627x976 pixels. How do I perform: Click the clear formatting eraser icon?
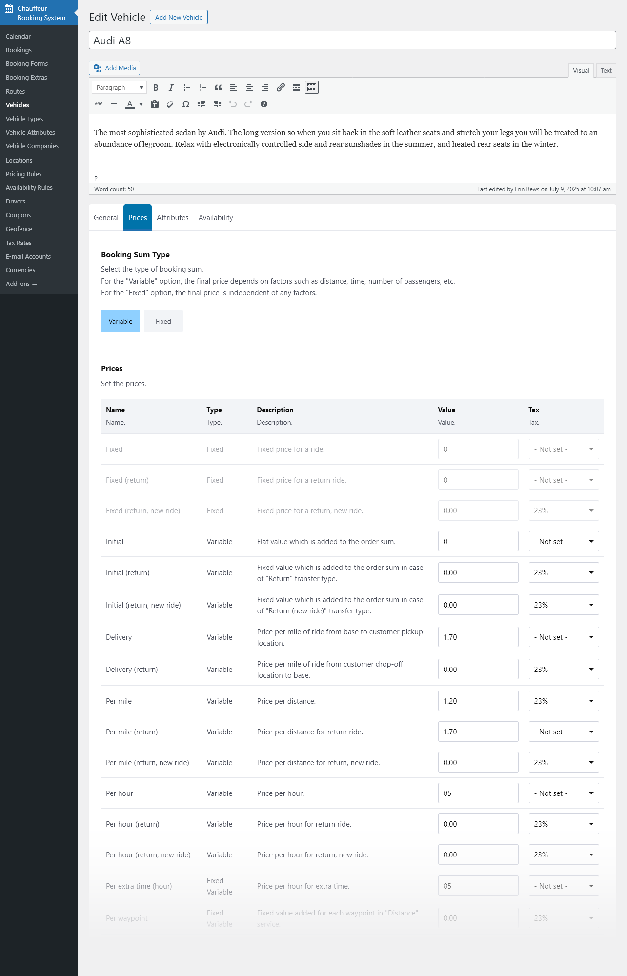click(170, 104)
